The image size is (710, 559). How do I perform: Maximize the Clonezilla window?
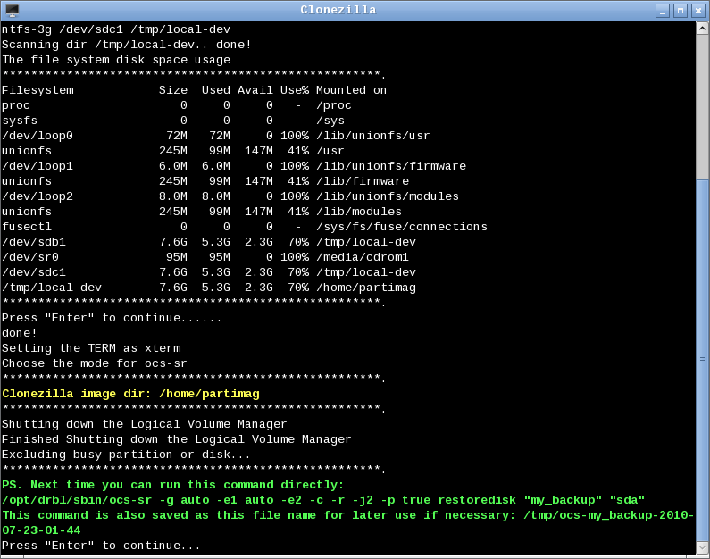[x=681, y=11]
